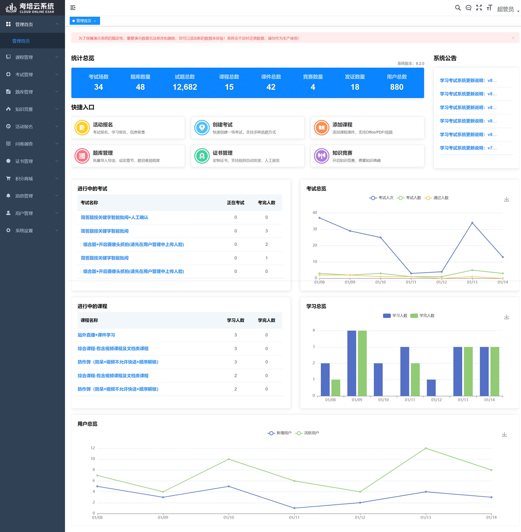Hide the 活跃用户 series in 用户总览

click(x=307, y=433)
